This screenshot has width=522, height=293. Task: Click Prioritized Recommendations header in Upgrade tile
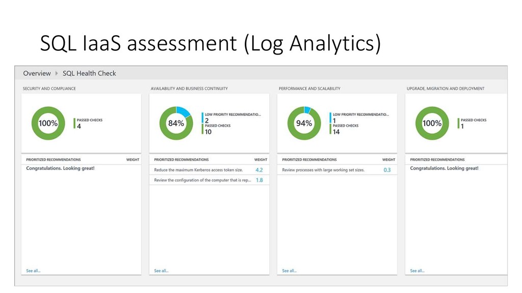coord(437,159)
